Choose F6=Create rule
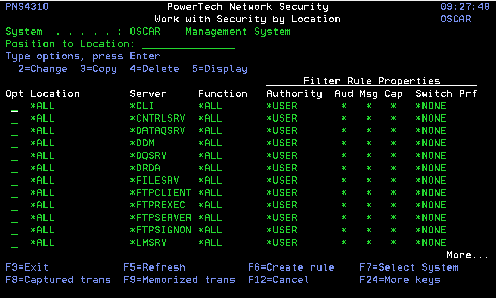The image size is (496, 298). (291, 267)
